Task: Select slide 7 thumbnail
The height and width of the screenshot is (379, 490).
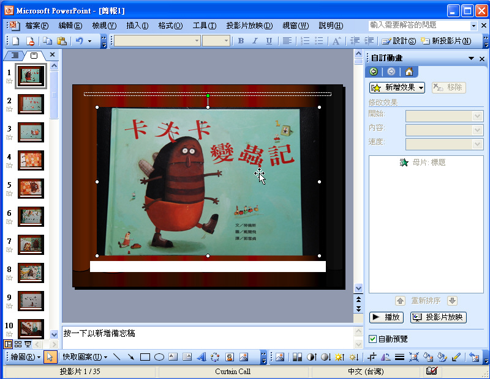Action: (31, 245)
